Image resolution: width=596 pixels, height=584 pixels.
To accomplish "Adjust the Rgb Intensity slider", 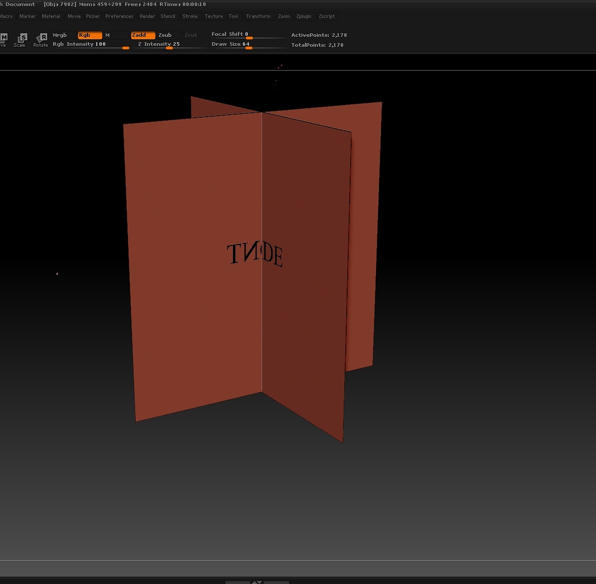I will (91, 45).
